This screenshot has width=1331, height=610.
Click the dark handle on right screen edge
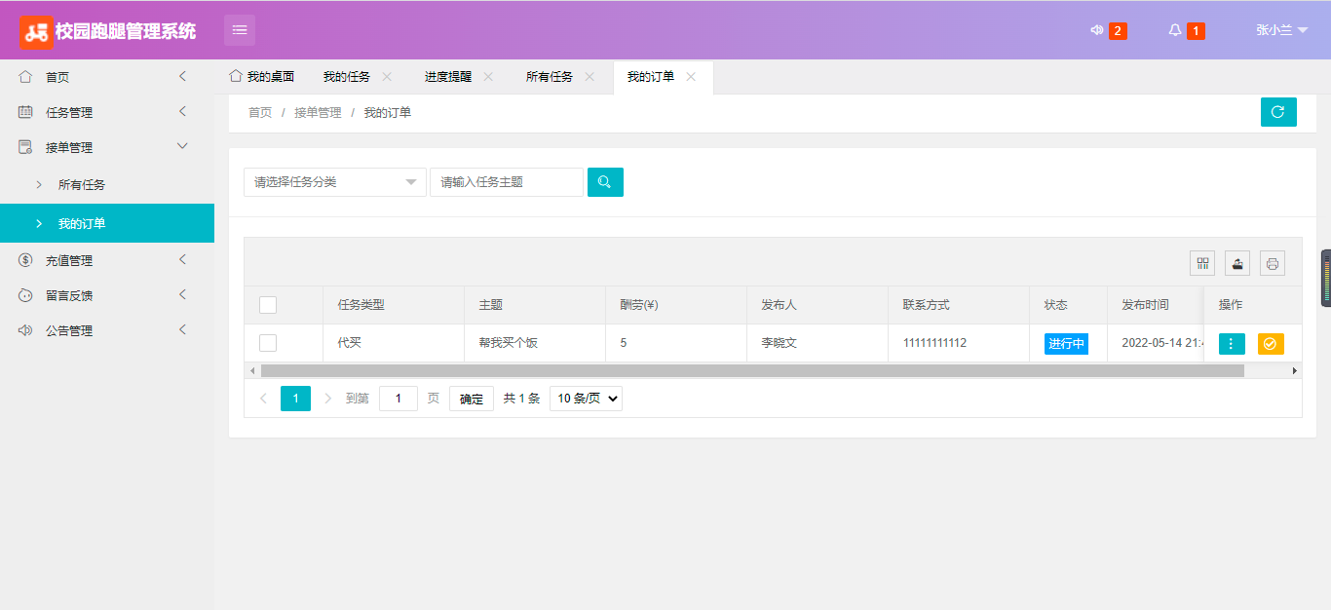1326,279
